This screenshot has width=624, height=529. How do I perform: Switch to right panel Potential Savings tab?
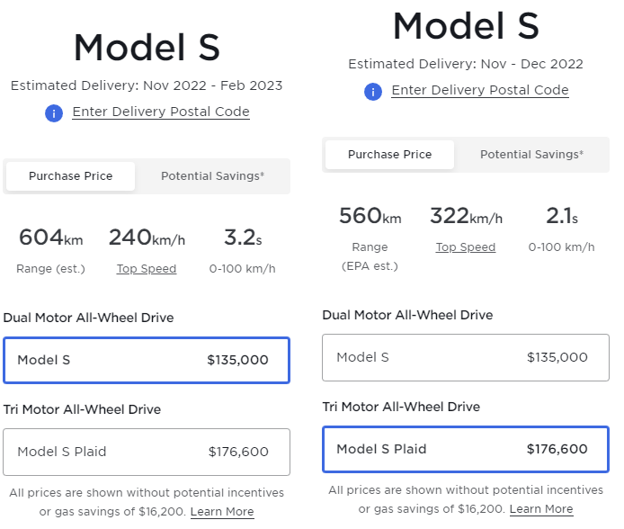tap(531, 155)
